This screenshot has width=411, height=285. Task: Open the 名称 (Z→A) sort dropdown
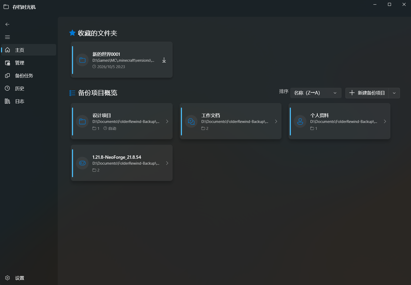pyautogui.click(x=316, y=93)
